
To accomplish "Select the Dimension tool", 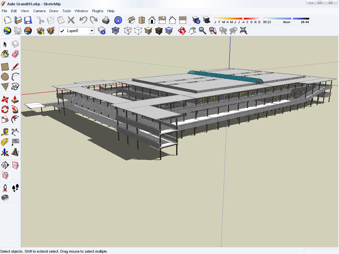I will tap(15, 132).
